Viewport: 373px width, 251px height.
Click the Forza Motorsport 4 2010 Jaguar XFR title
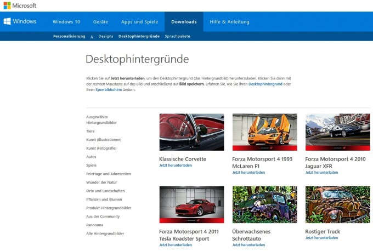[335, 163]
